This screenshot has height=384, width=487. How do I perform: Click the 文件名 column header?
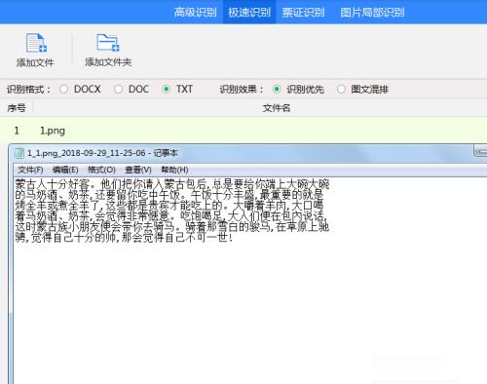[x=277, y=108]
